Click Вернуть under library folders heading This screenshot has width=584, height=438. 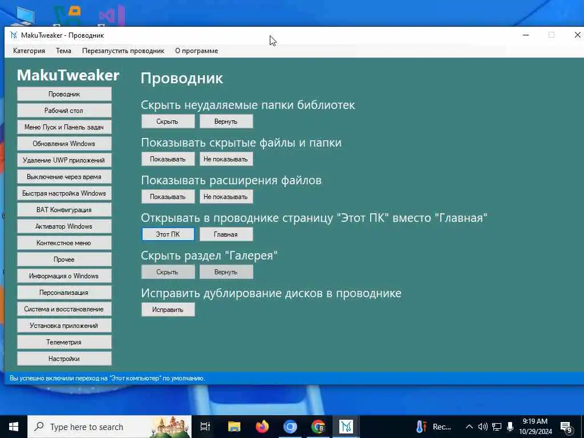pyautogui.click(x=226, y=121)
